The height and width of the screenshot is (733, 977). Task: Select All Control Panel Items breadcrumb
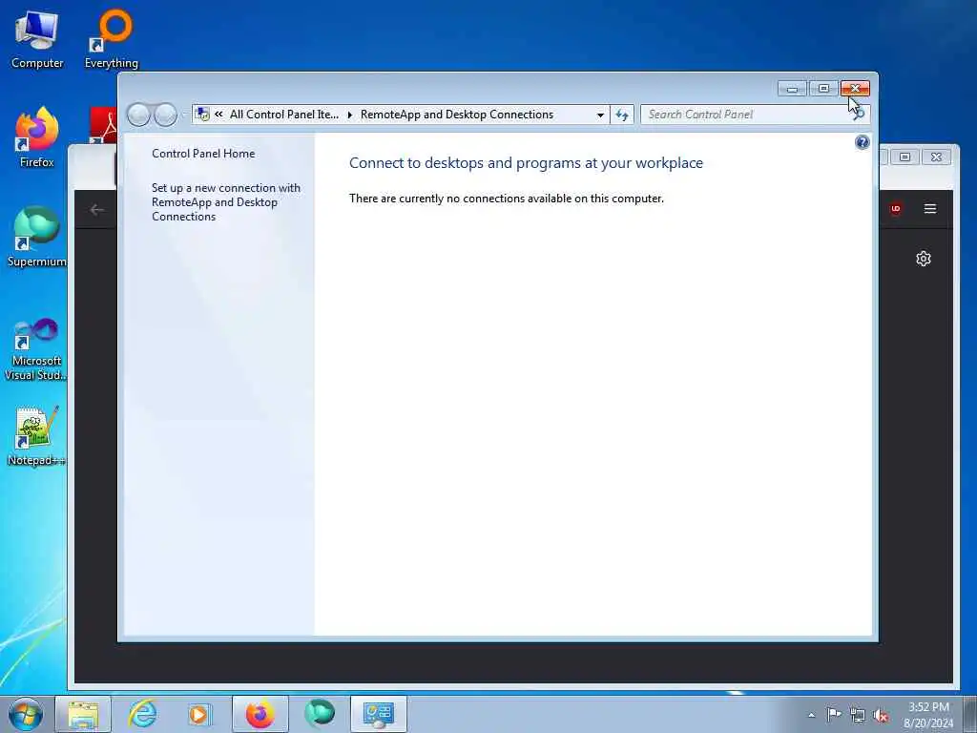284,115
